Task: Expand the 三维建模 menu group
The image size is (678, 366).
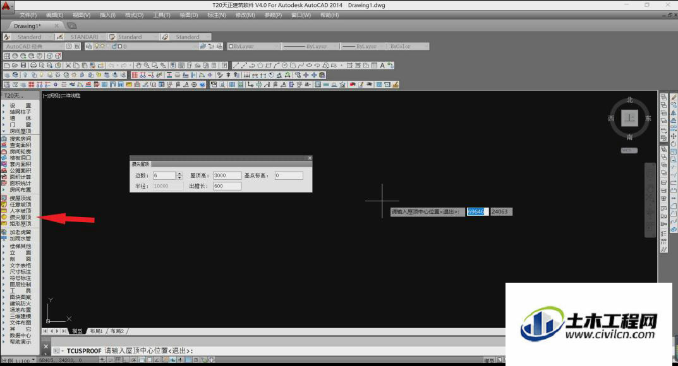Action: pyautogui.click(x=20, y=316)
